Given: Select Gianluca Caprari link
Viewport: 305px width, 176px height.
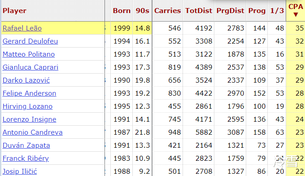Looking at the screenshot, I should click(30, 67).
